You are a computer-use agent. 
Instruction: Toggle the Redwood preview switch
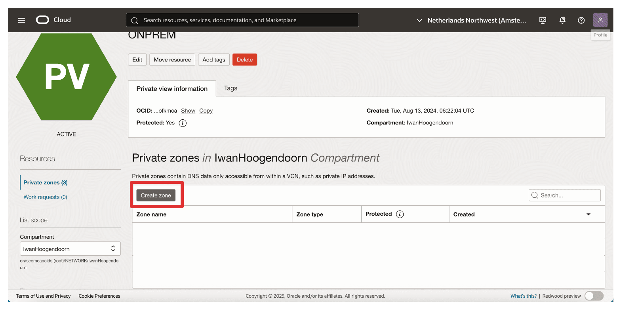tap(594, 296)
